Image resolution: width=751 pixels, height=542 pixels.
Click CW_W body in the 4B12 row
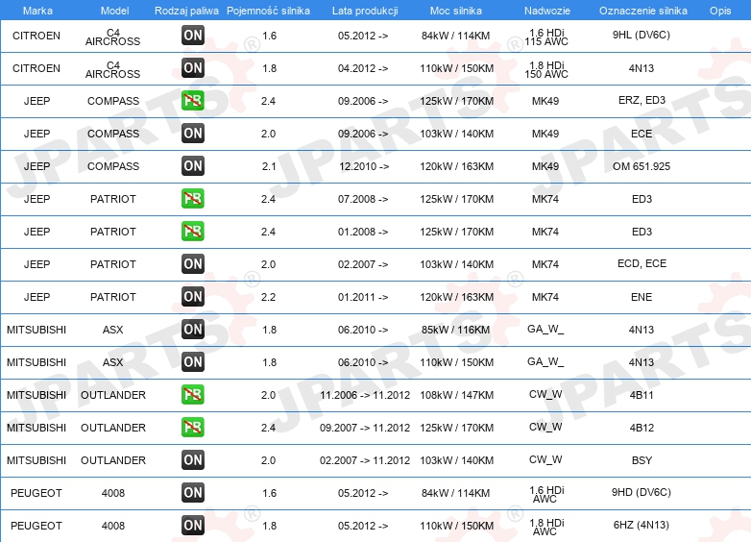(545, 427)
